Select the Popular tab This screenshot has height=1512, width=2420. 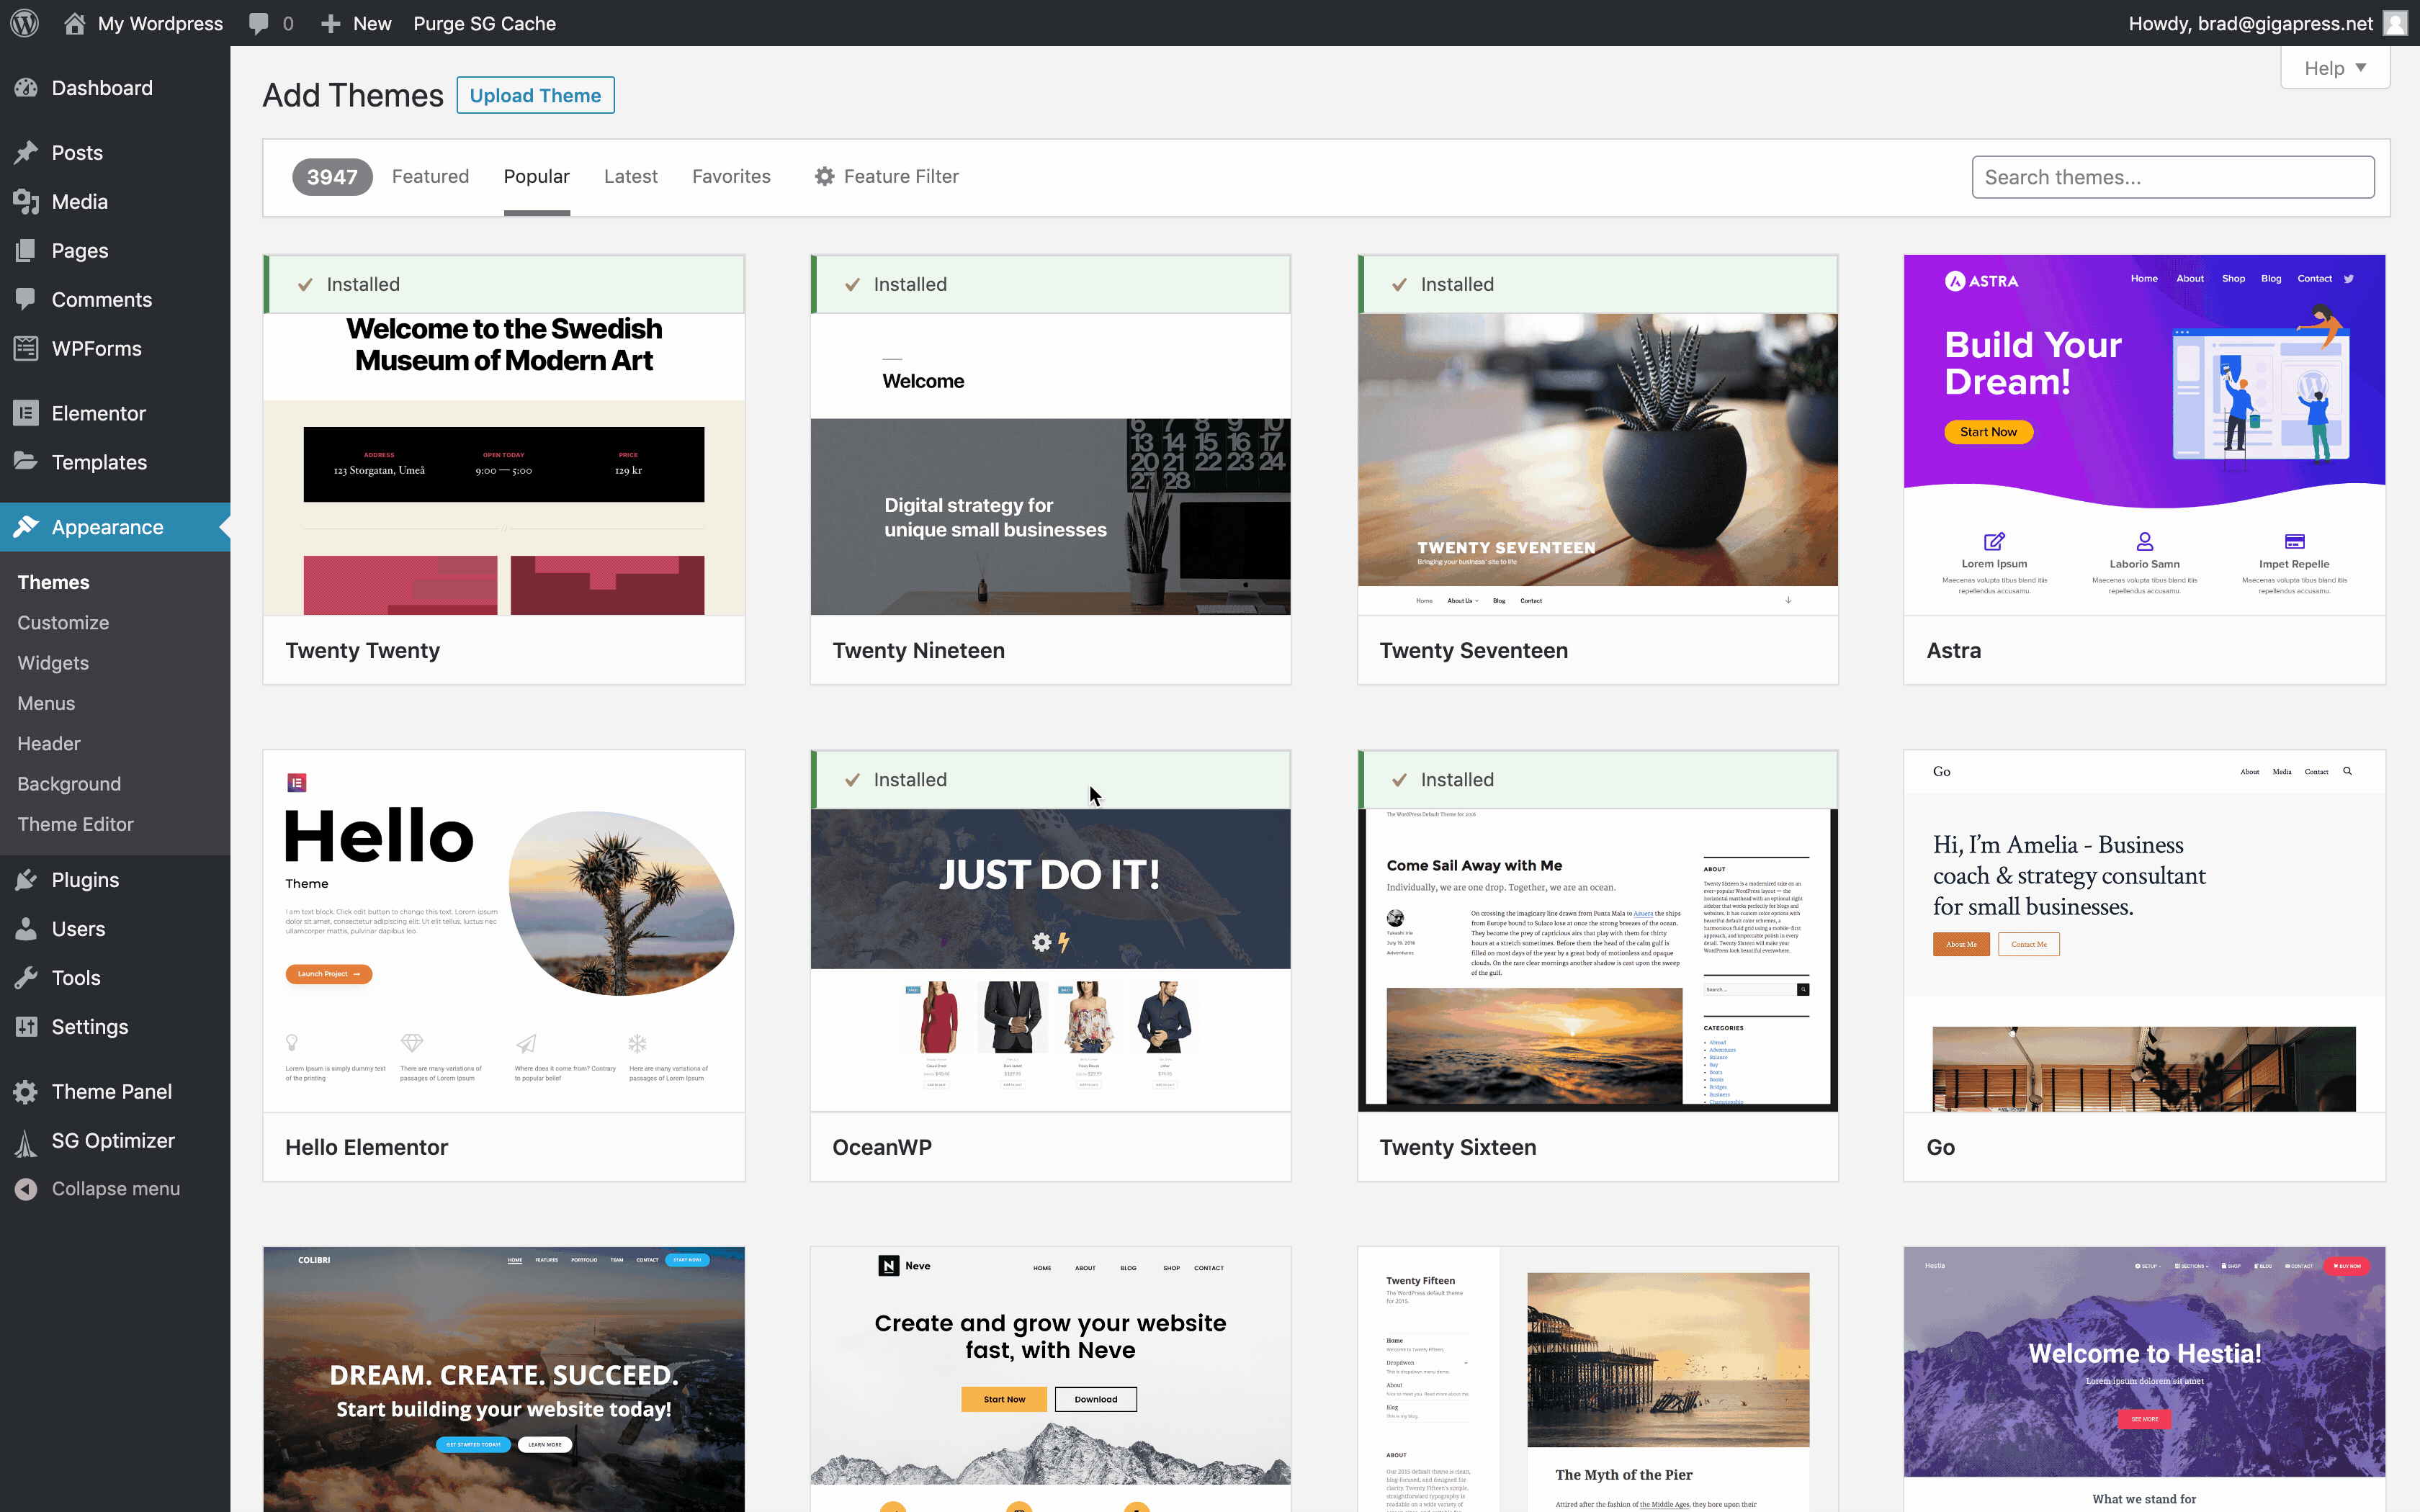click(537, 176)
